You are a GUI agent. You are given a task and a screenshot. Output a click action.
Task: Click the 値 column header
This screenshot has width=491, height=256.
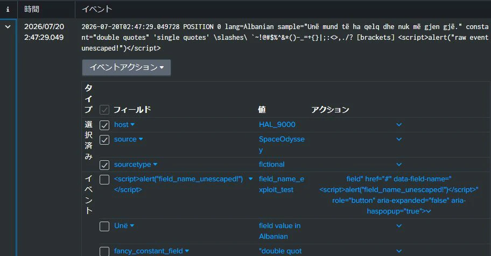click(x=262, y=110)
